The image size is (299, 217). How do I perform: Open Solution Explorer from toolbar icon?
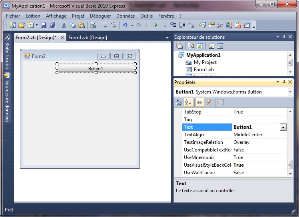coord(202,25)
